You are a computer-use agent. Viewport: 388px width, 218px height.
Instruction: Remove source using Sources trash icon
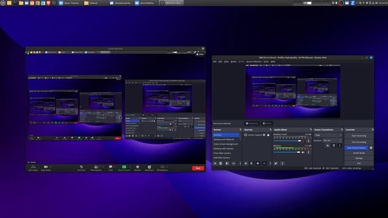pyautogui.click(x=252, y=163)
